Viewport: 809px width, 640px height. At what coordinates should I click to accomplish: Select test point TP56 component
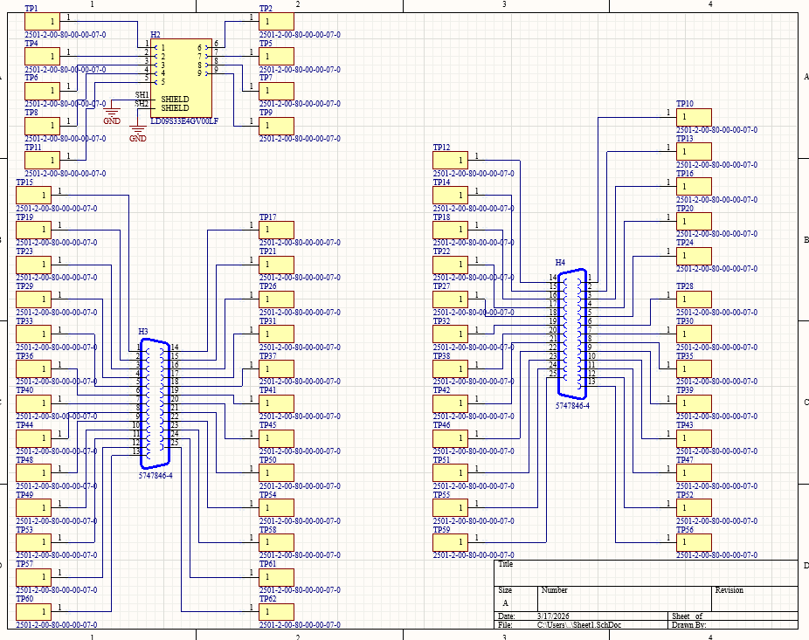pos(694,542)
